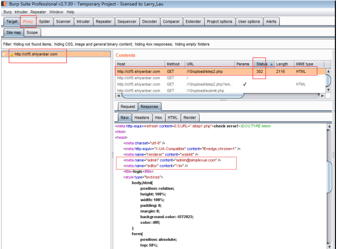Click the Burp Suite logo icon in title bar
Viewport: 339px width, 249px height.
pyautogui.click(x=4, y=4)
